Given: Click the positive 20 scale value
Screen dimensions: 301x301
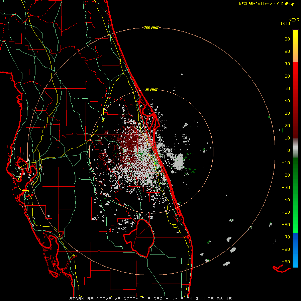Looking at the screenshot, I should click(x=287, y=125).
